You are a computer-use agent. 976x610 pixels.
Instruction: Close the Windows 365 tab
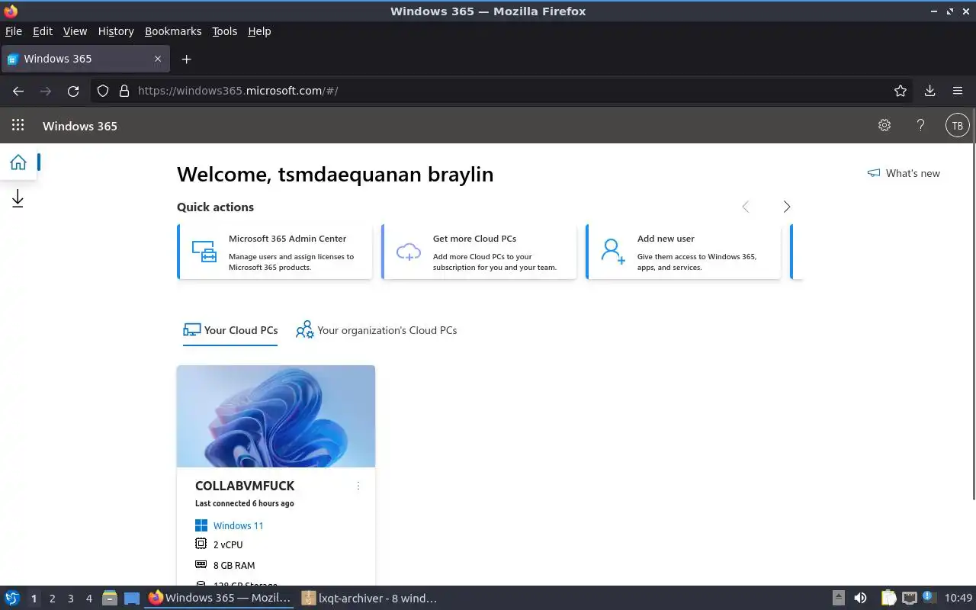point(158,59)
